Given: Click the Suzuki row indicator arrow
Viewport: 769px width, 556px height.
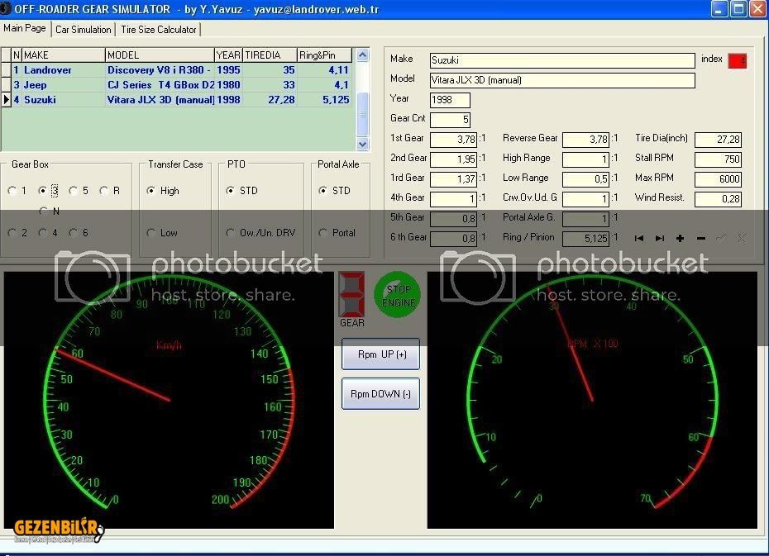Looking at the screenshot, I should pos(6,99).
